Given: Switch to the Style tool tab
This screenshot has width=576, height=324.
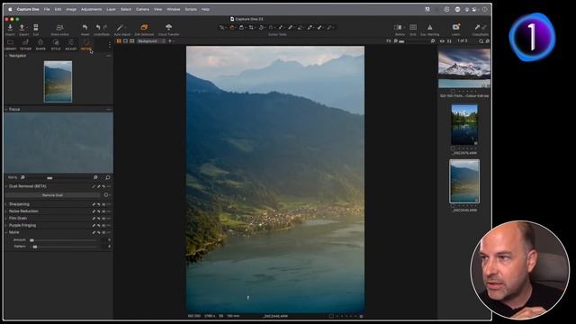Looking at the screenshot, I should [x=56, y=44].
